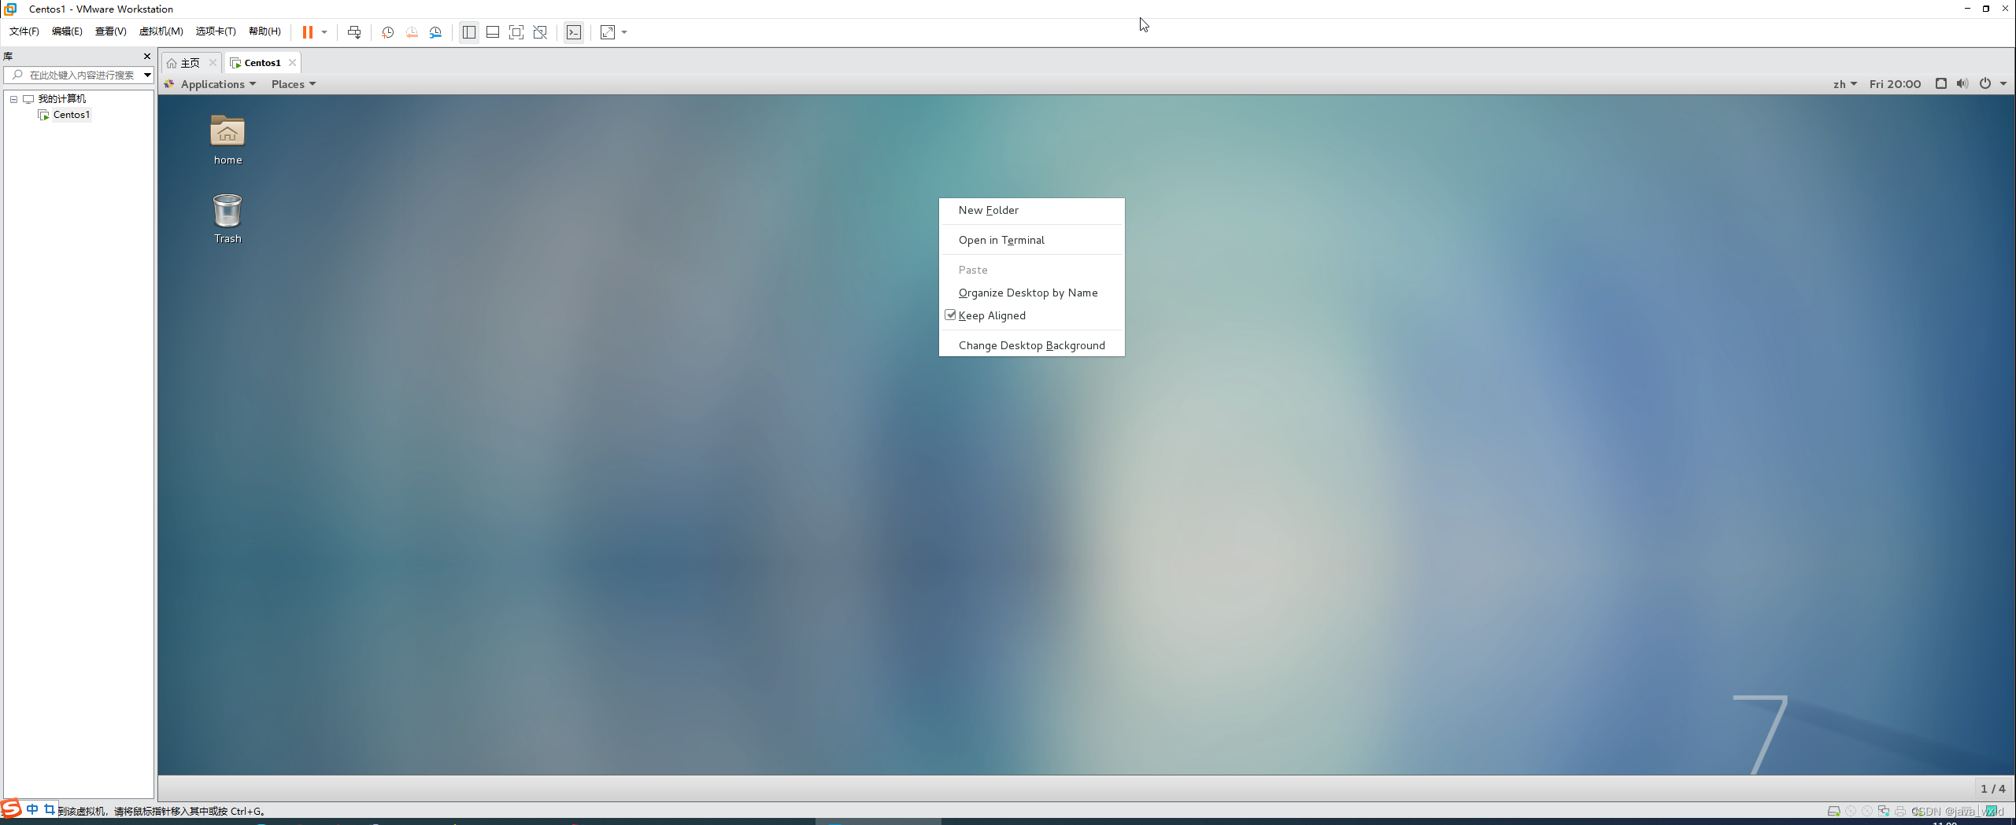Click the square status icon beside the volume icon
Image resolution: width=2016 pixels, height=825 pixels.
click(1941, 83)
